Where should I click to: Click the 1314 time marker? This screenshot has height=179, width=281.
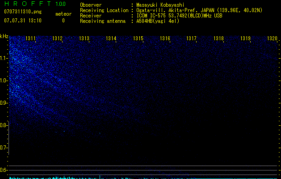point(111,38)
